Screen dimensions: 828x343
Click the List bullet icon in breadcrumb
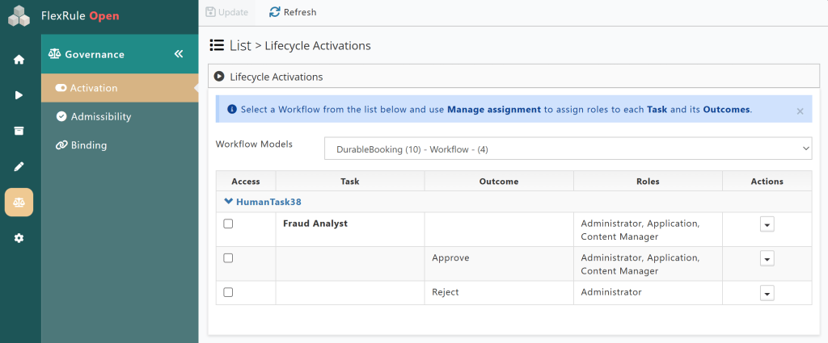point(217,45)
